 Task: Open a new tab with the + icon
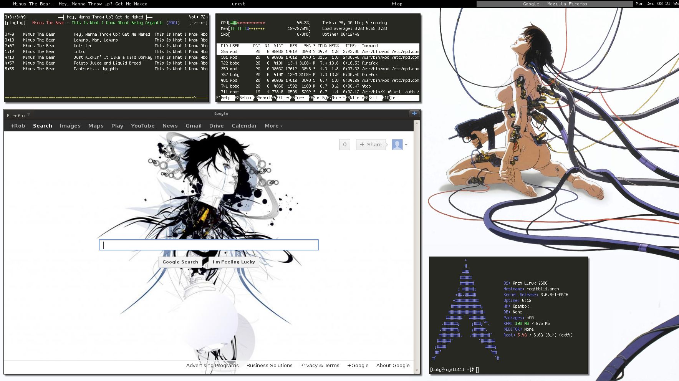coord(414,113)
